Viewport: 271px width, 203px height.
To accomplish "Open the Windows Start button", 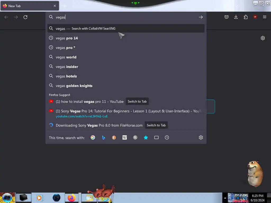I will click(x=7, y=198).
